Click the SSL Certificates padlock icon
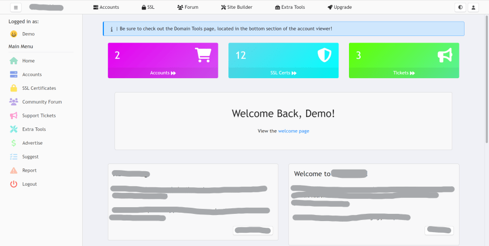489x246 pixels. 14,88
